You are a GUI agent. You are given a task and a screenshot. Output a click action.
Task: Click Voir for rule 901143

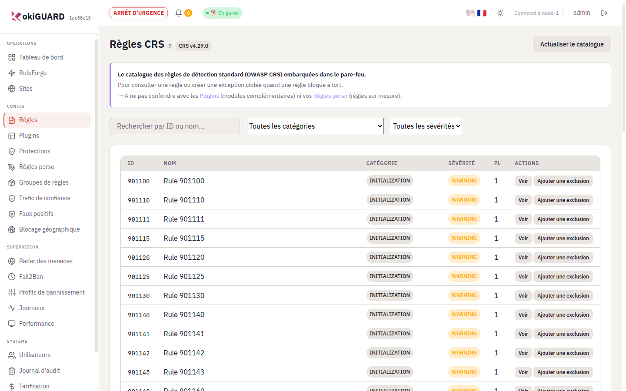[x=523, y=372]
